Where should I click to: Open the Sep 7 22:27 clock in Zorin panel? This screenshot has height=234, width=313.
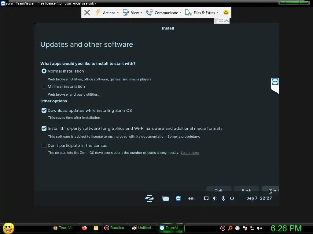coord(259,198)
